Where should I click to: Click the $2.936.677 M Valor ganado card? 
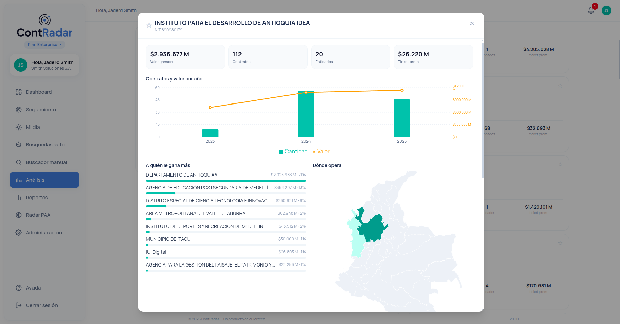[x=185, y=57]
